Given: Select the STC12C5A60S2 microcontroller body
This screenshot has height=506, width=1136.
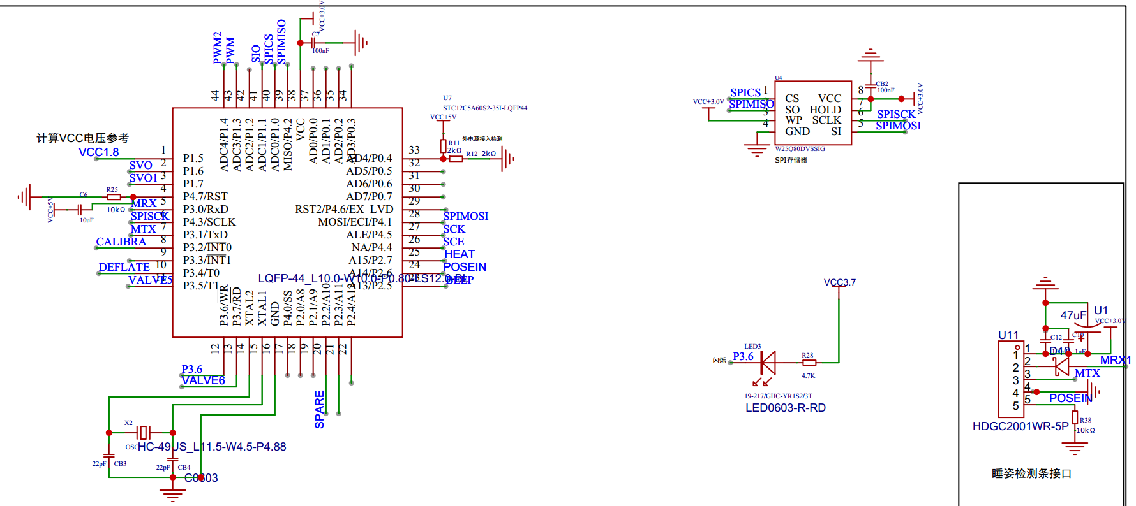Looking at the screenshot, I should [287, 222].
